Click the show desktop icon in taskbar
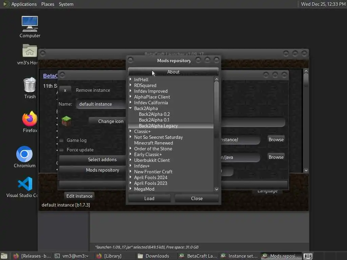The height and width of the screenshot is (260, 347). 4,256
